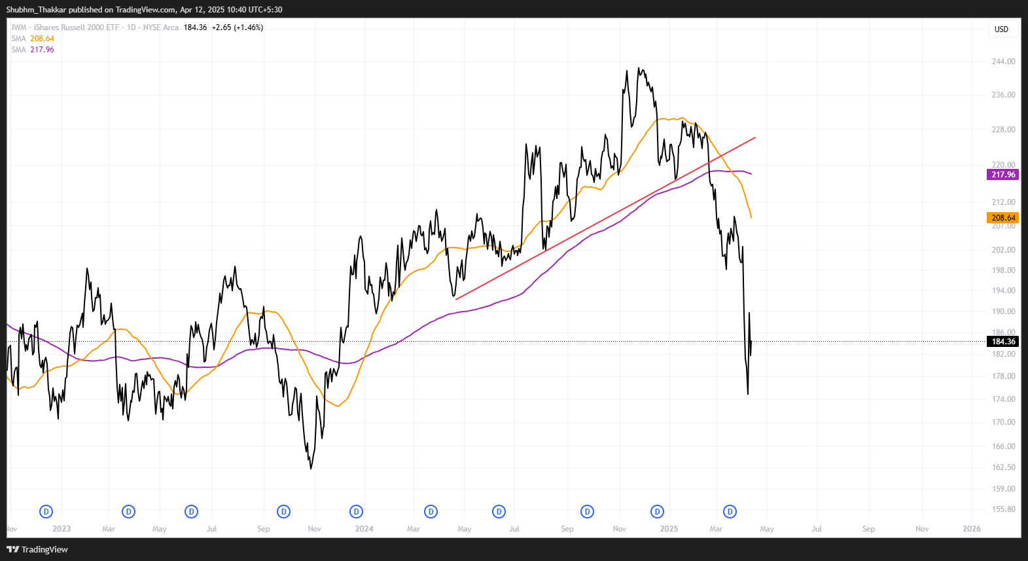This screenshot has height=561, width=1028.
Task: Click the 155.80 price axis label
Action: [x=1003, y=509]
